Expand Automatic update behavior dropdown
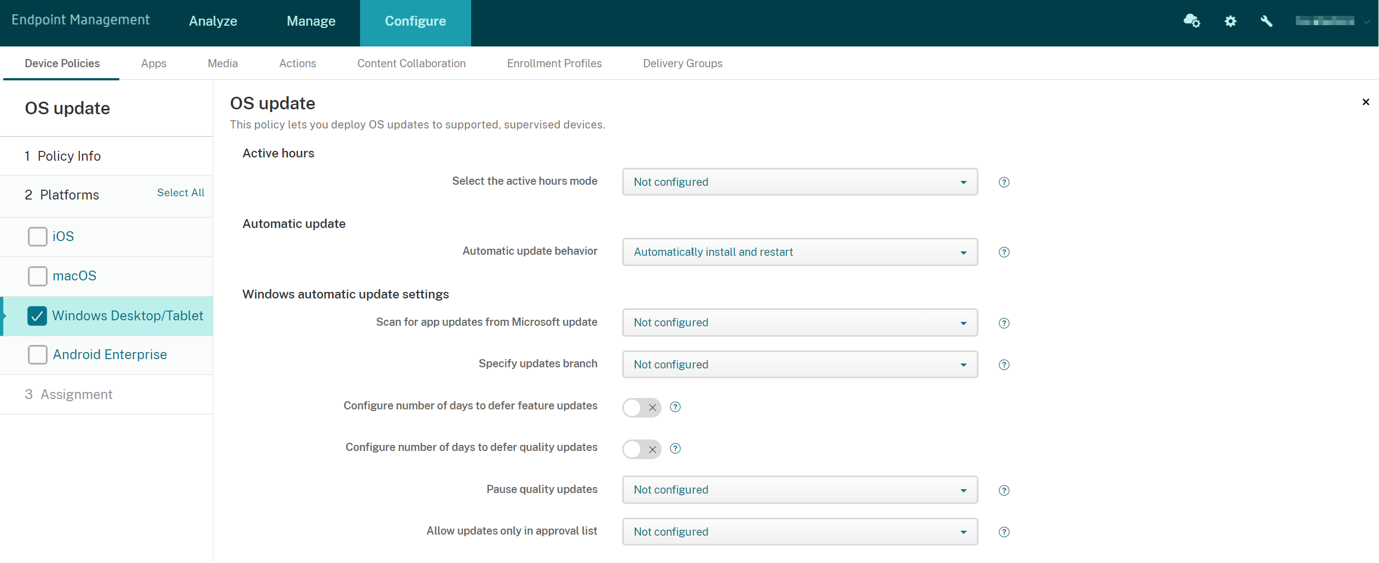This screenshot has width=1379, height=563. pos(799,252)
